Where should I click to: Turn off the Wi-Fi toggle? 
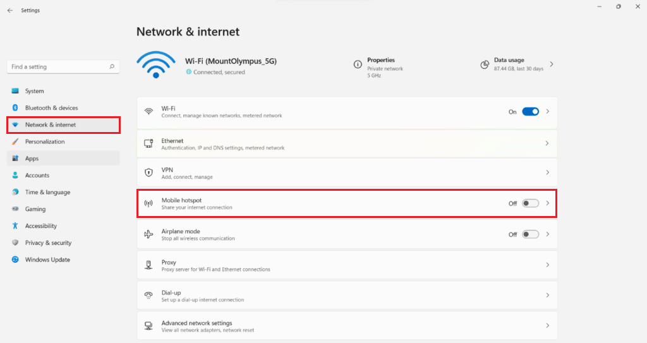(530, 112)
